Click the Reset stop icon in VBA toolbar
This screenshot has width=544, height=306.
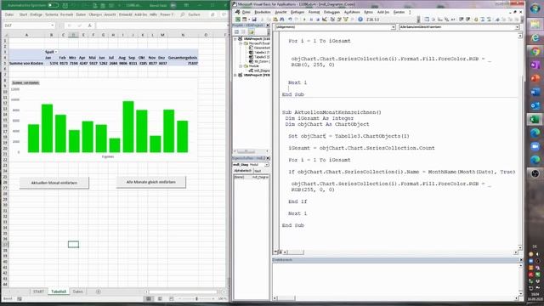[317, 20]
